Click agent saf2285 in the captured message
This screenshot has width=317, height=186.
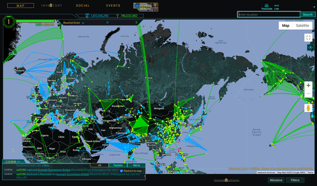[x=21, y=170]
